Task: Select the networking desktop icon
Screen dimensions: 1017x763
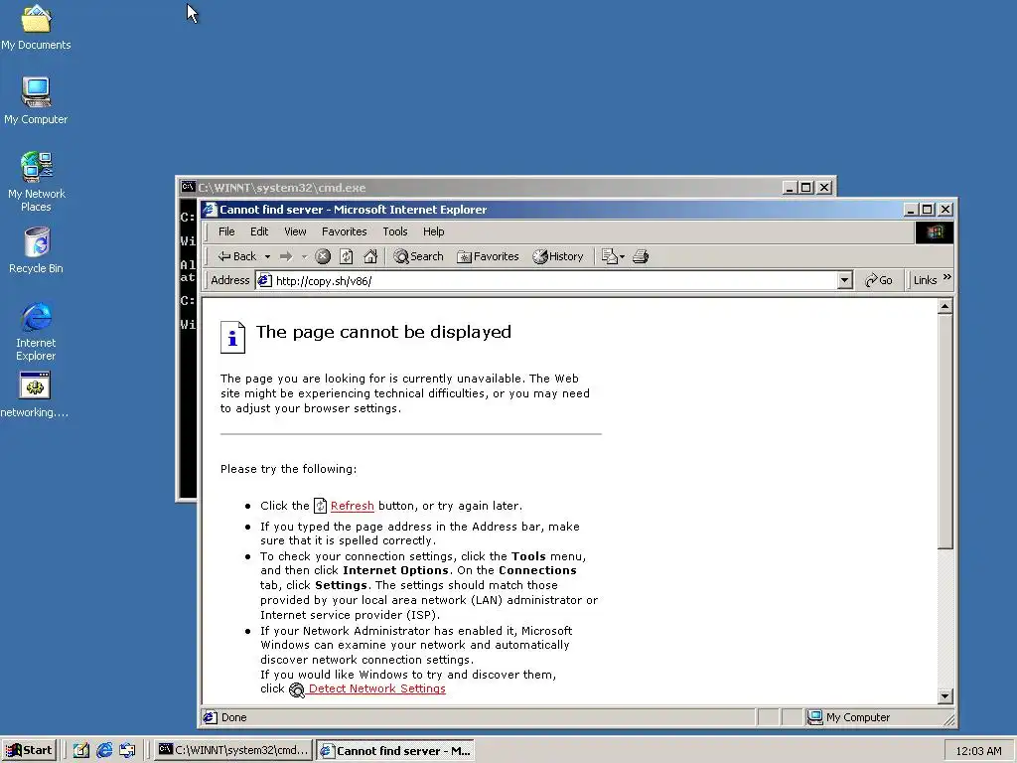Action: tap(35, 395)
